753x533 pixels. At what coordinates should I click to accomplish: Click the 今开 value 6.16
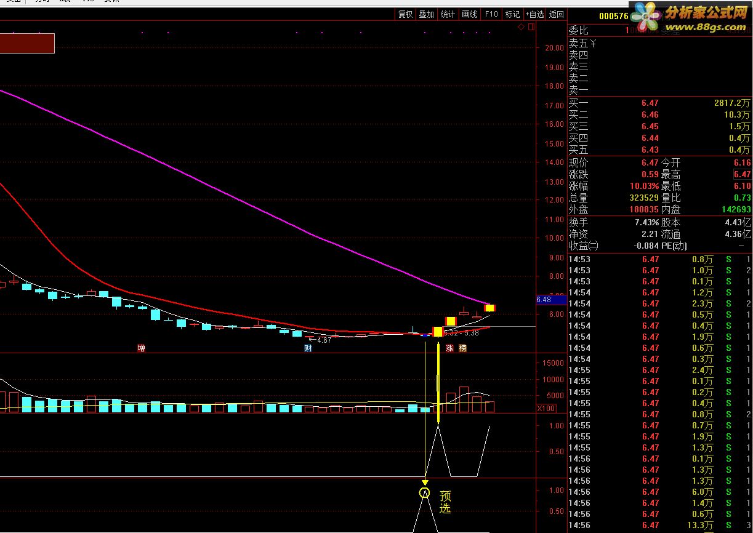point(742,162)
